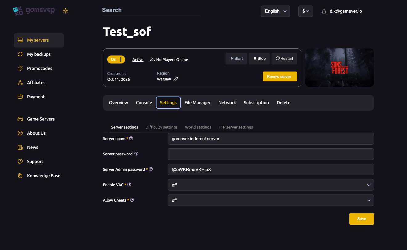Focus the Server password input field
The width and height of the screenshot is (407, 250).
point(271,154)
